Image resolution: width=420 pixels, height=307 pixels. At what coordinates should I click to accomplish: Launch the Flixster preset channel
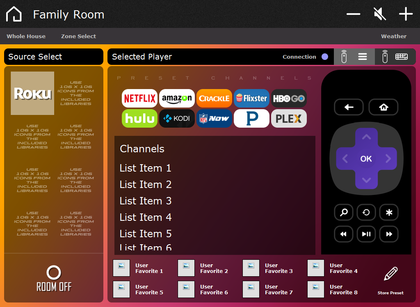coord(251,98)
